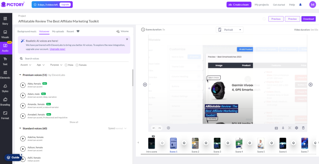Check the Female filter checkbox

(x=77, y=65)
